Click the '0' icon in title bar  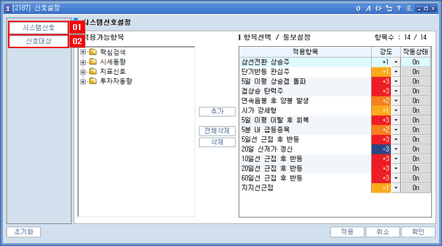[x=358, y=9]
